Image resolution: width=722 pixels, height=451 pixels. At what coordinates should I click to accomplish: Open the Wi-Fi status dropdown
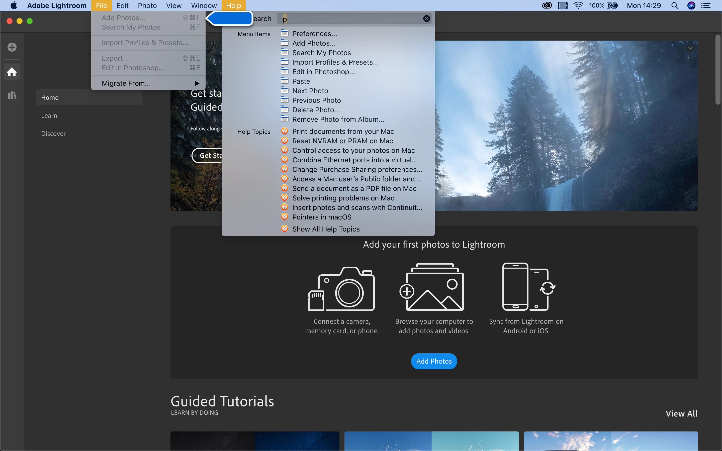pyautogui.click(x=578, y=5)
